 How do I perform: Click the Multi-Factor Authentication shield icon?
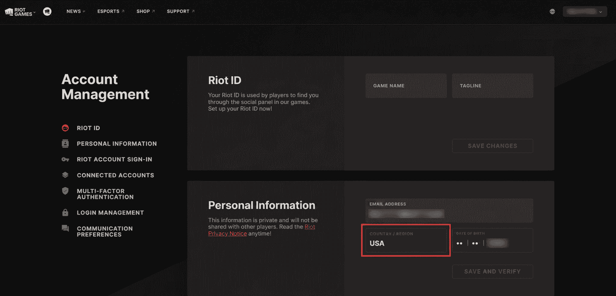point(65,191)
